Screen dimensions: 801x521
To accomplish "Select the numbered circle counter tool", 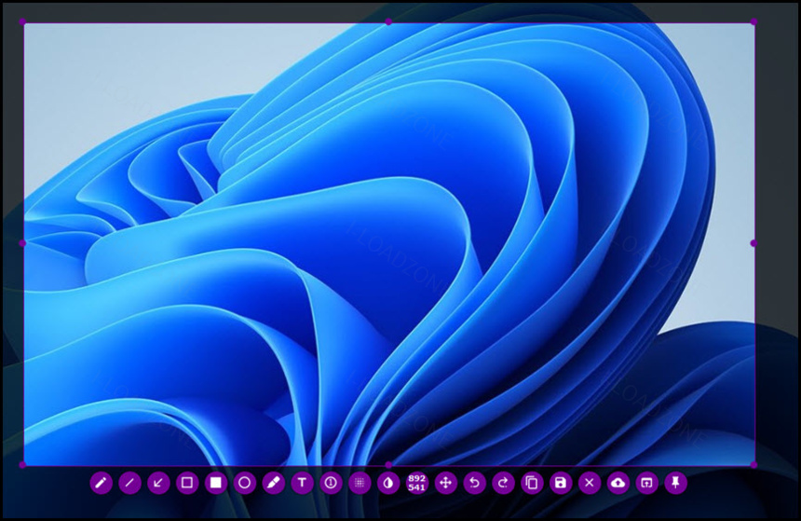I will [x=331, y=483].
